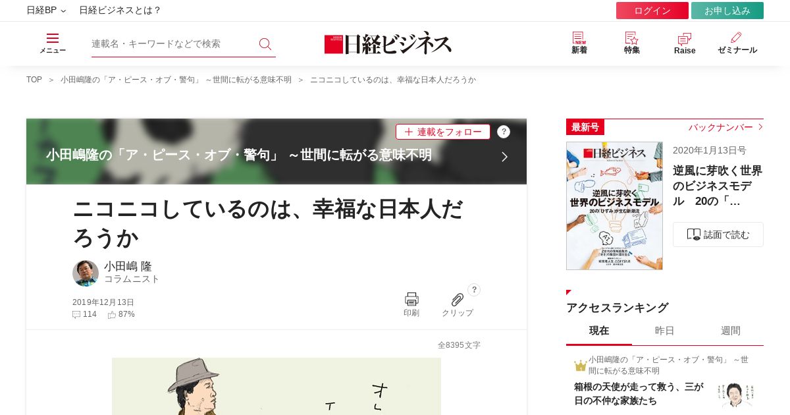Open help icon above クリップ
Screen dimensions: 790x415
click(474, 290)
